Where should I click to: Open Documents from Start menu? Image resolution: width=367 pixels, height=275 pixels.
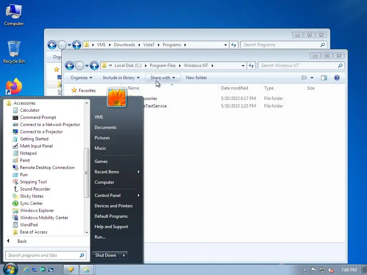click(106, 127)
